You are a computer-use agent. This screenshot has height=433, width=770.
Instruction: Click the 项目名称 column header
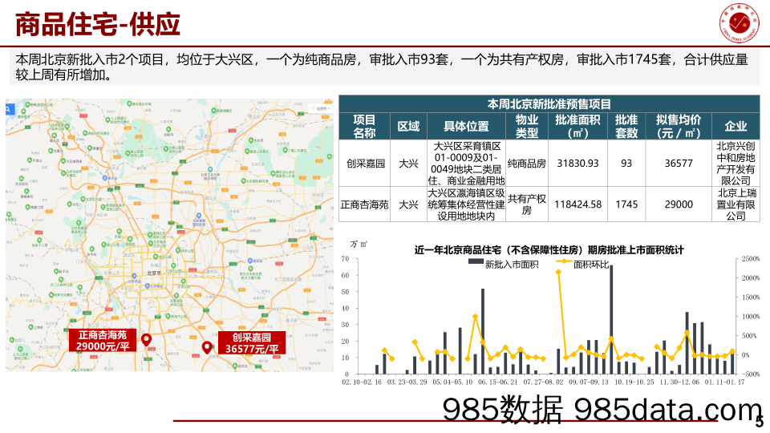coord(364,126)
